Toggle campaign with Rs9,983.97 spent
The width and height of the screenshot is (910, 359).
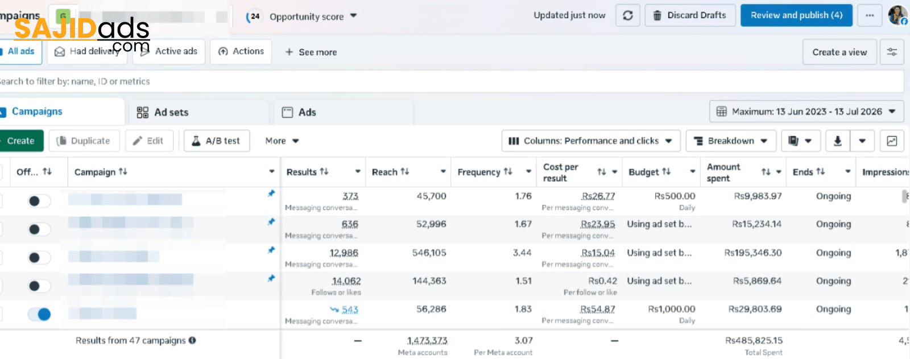[39, 201]
